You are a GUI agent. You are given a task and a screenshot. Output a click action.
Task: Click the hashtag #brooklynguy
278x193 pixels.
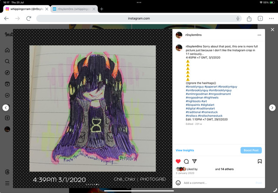(x=195, y=87)
